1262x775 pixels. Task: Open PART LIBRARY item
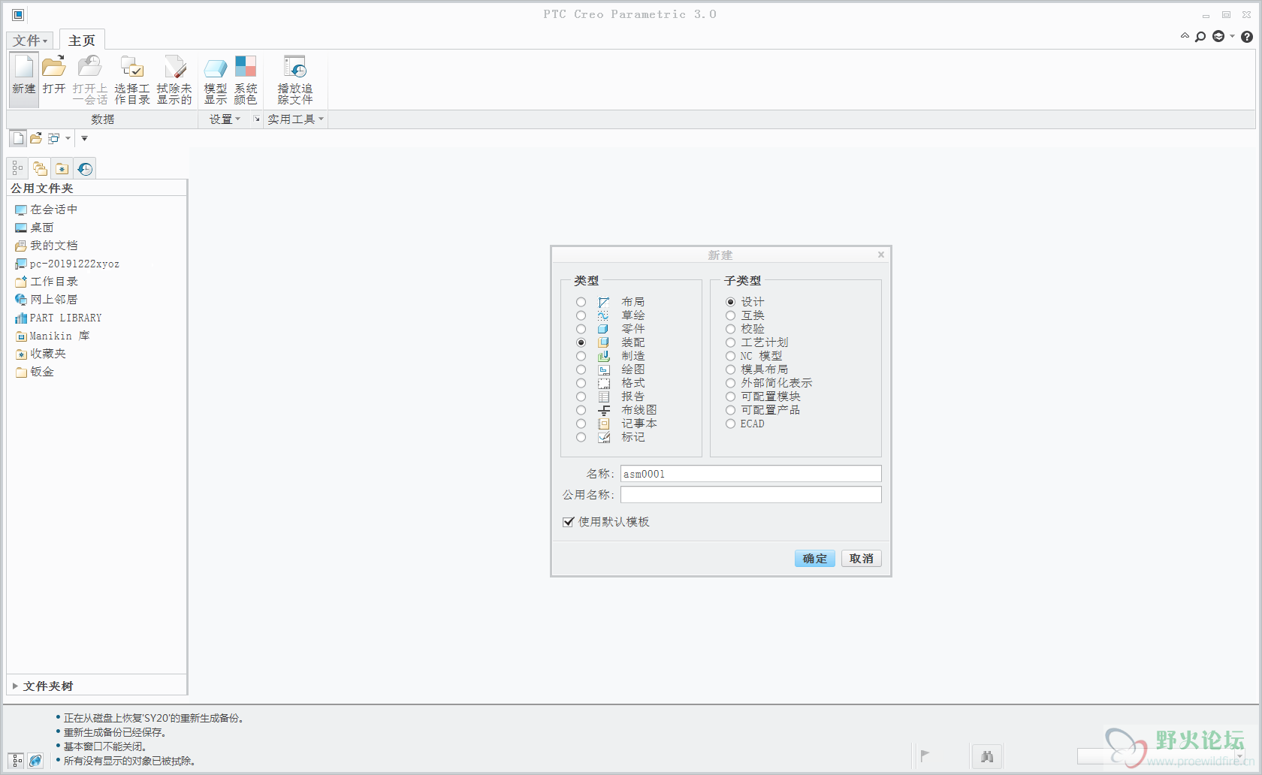tap(58, 318)
